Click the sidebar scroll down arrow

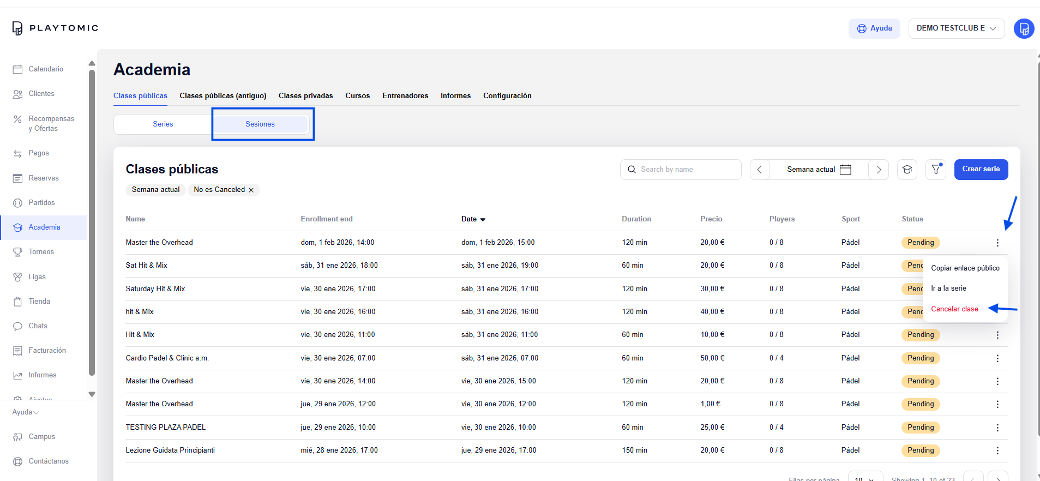pos(92,394)
